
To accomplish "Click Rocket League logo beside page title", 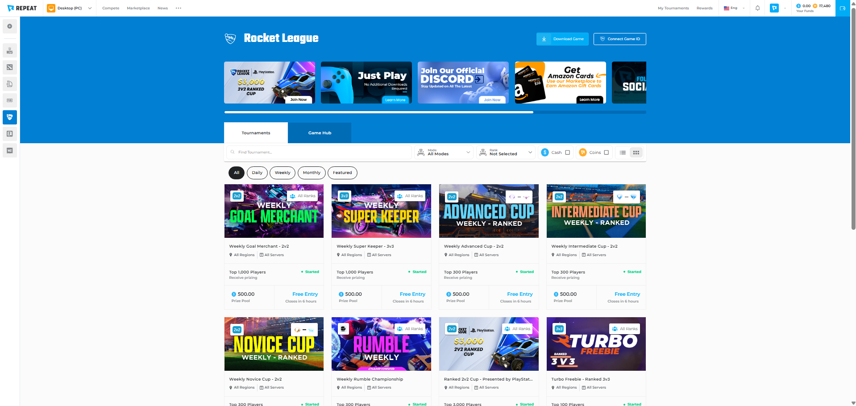I will [230, 38].
